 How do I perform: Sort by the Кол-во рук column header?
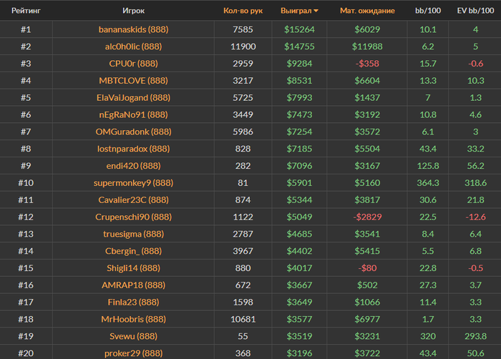coord(243,11)
